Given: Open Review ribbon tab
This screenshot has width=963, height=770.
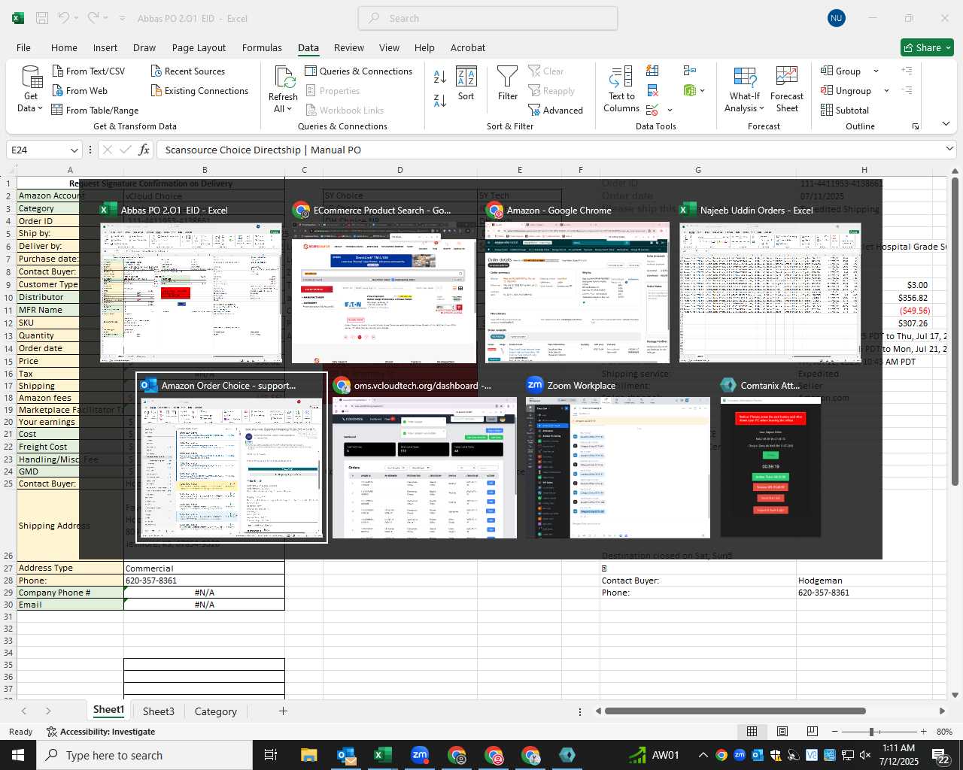Looking at the screenshot, I should (x=349, y=47).
